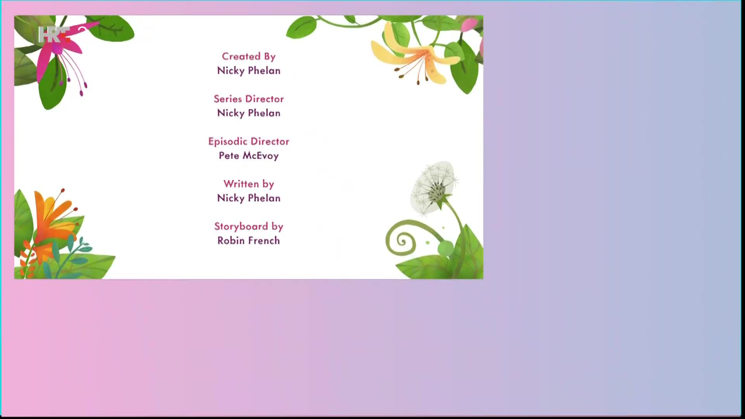Select Nicky Phelan under Created By
The image size is (745, 419).
(x=249, y=71)
